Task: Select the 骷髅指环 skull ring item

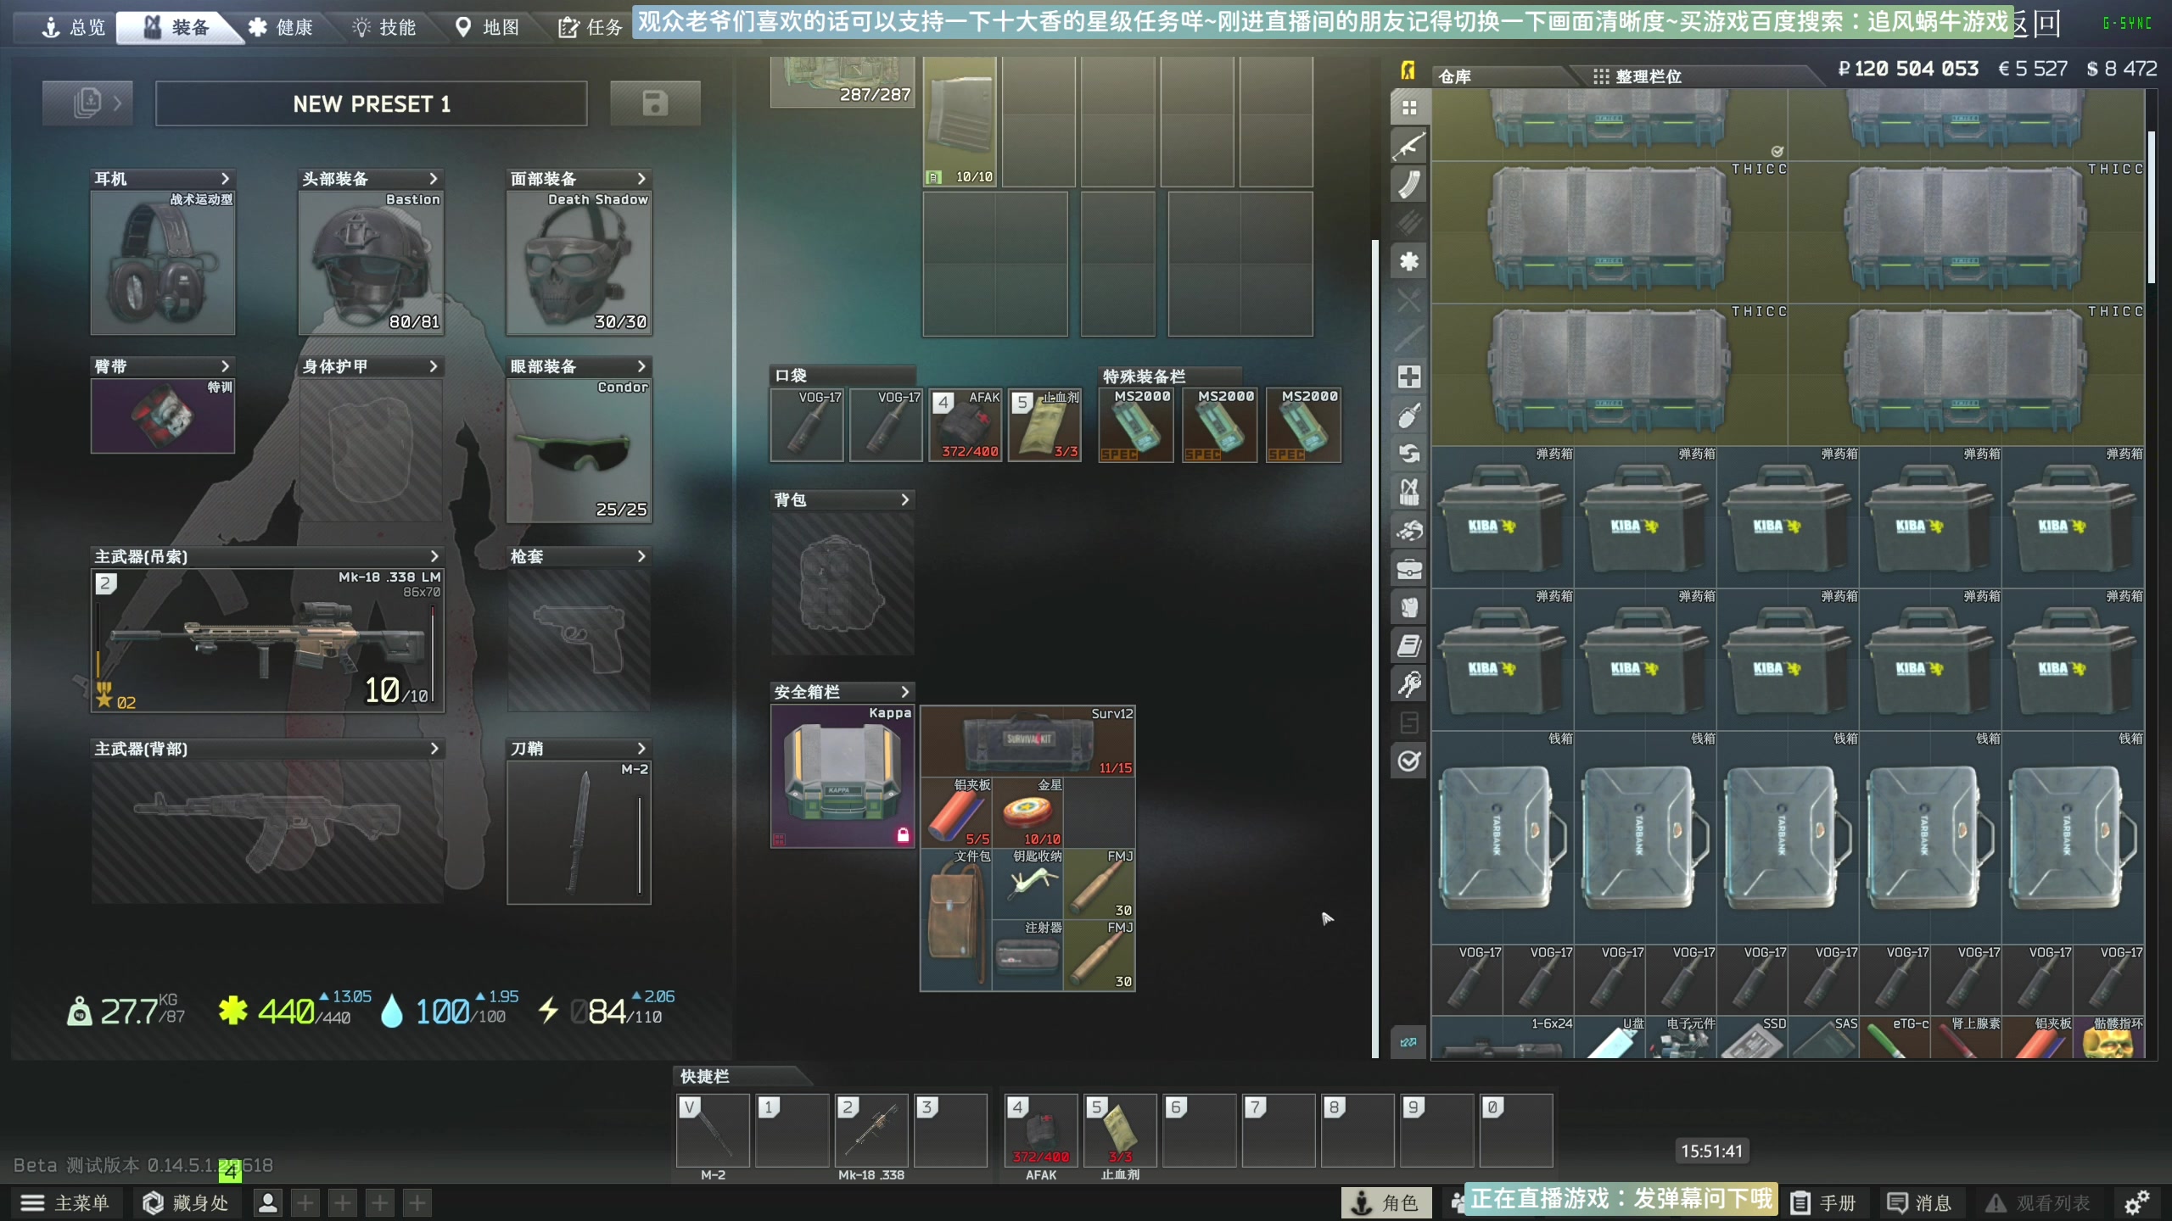Action: tap(2108, 1037)
